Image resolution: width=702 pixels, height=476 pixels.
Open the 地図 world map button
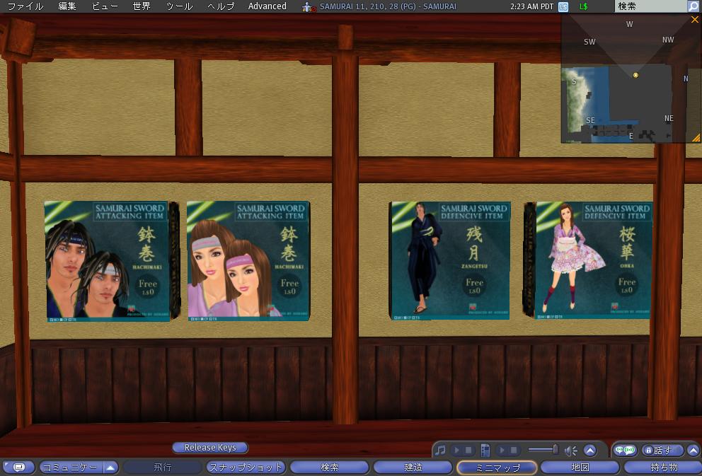[580, 468]
